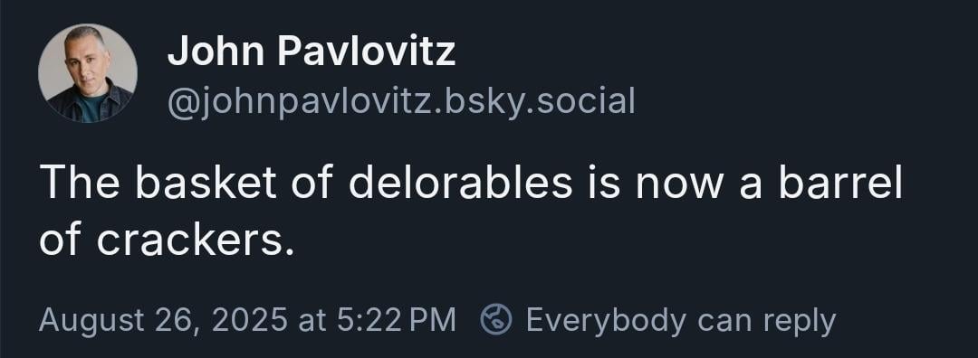
Task: Click the globe reply-settings icon
Action: click(x=496, y=320)
